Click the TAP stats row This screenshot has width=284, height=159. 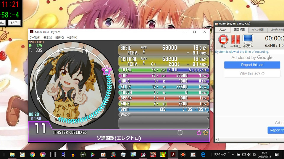164,75
